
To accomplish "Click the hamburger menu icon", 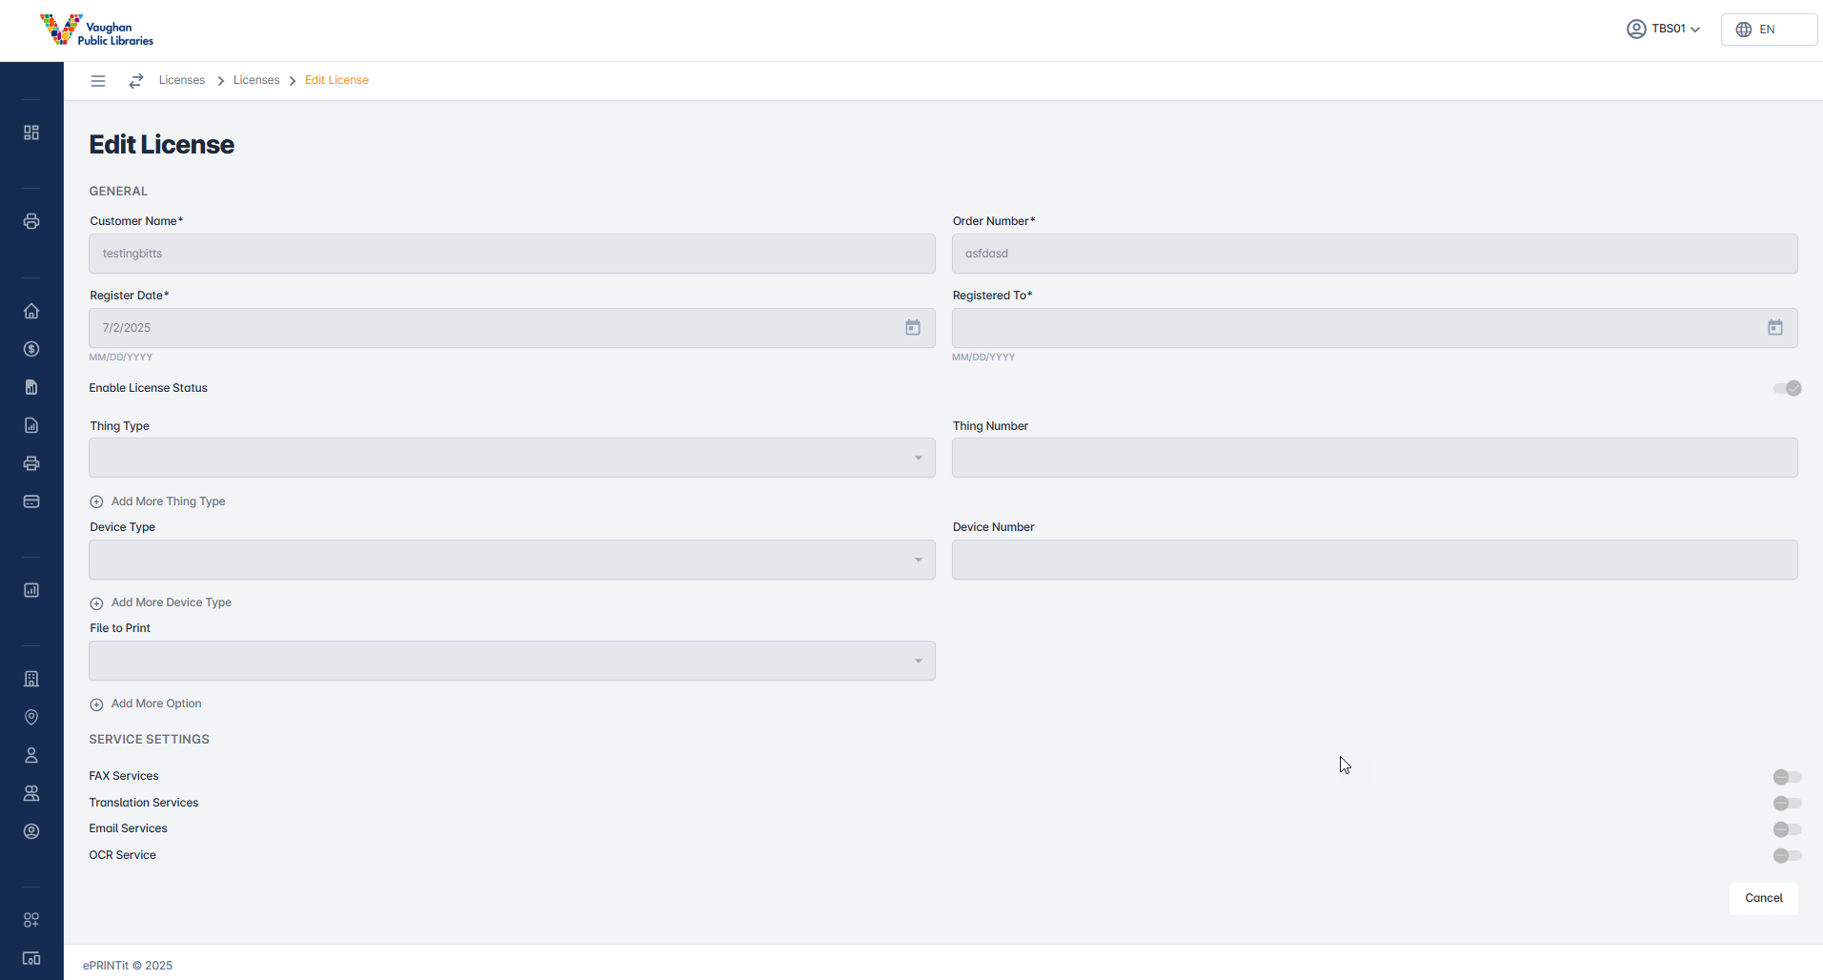I will tap(98, 81).
